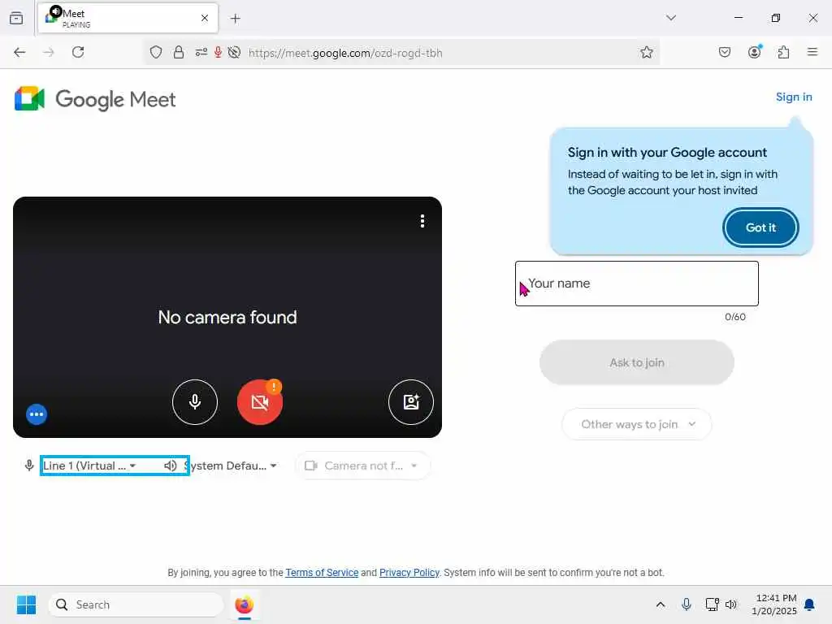The image size is (832, 624).
Task: Click the taskbar Search box
Action: click(x=136, y=604)
